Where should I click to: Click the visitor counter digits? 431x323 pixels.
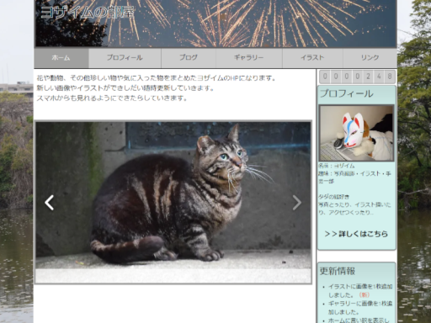pyautogui.click(x=357, y=77)
